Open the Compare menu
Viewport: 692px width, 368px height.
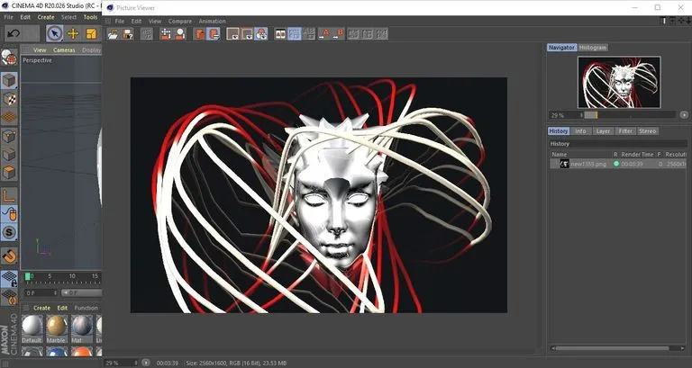(x=180, y=22)
